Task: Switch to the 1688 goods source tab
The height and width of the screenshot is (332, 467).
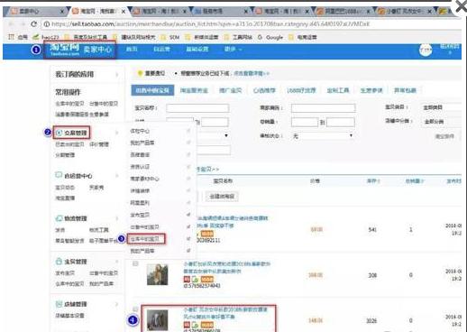Action: pyautogui.click(x=301, y=90)
